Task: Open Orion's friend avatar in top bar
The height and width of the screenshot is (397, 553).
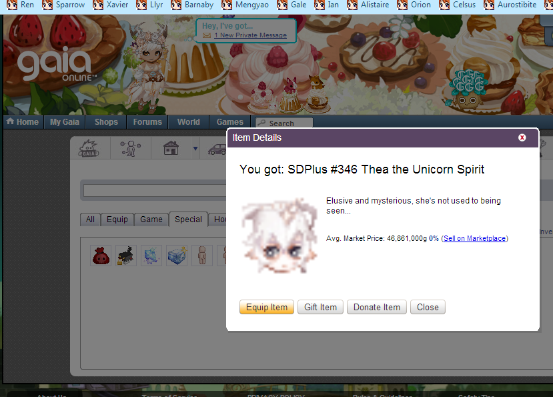Action: point(402,5)
